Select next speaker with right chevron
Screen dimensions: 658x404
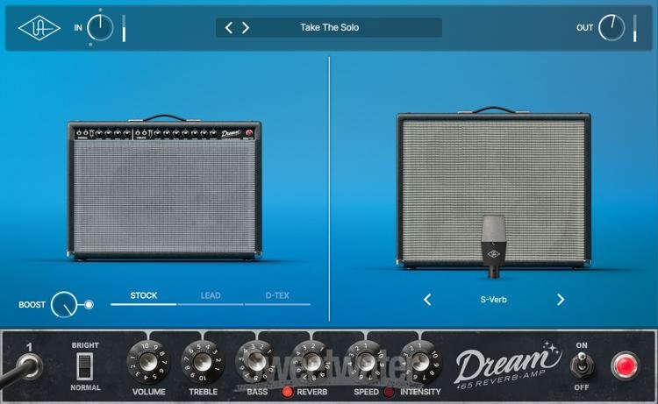pyautogui.click(x=561, y=300)
